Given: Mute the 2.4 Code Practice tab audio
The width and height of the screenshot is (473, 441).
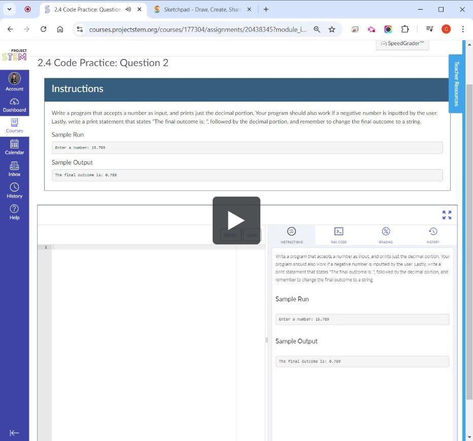Looking at the screenshot, I should pos(128,9).
